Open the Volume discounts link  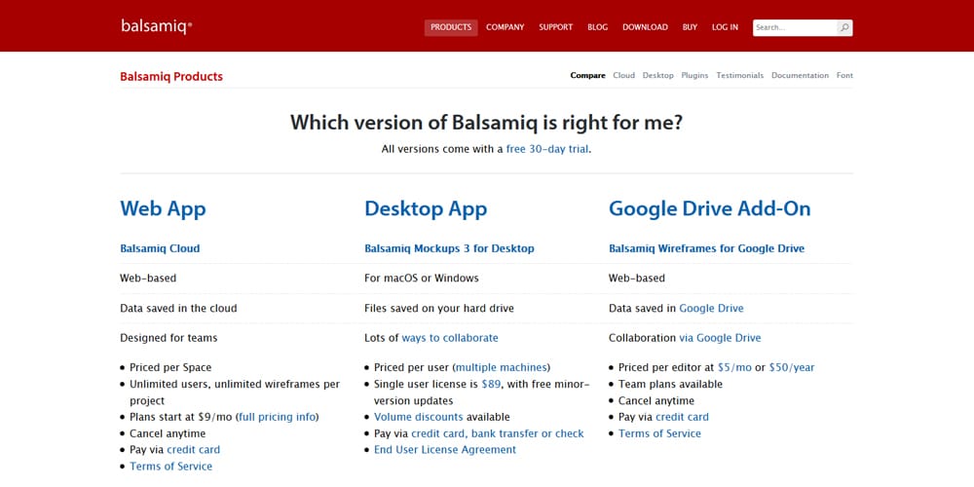point(419,417)
